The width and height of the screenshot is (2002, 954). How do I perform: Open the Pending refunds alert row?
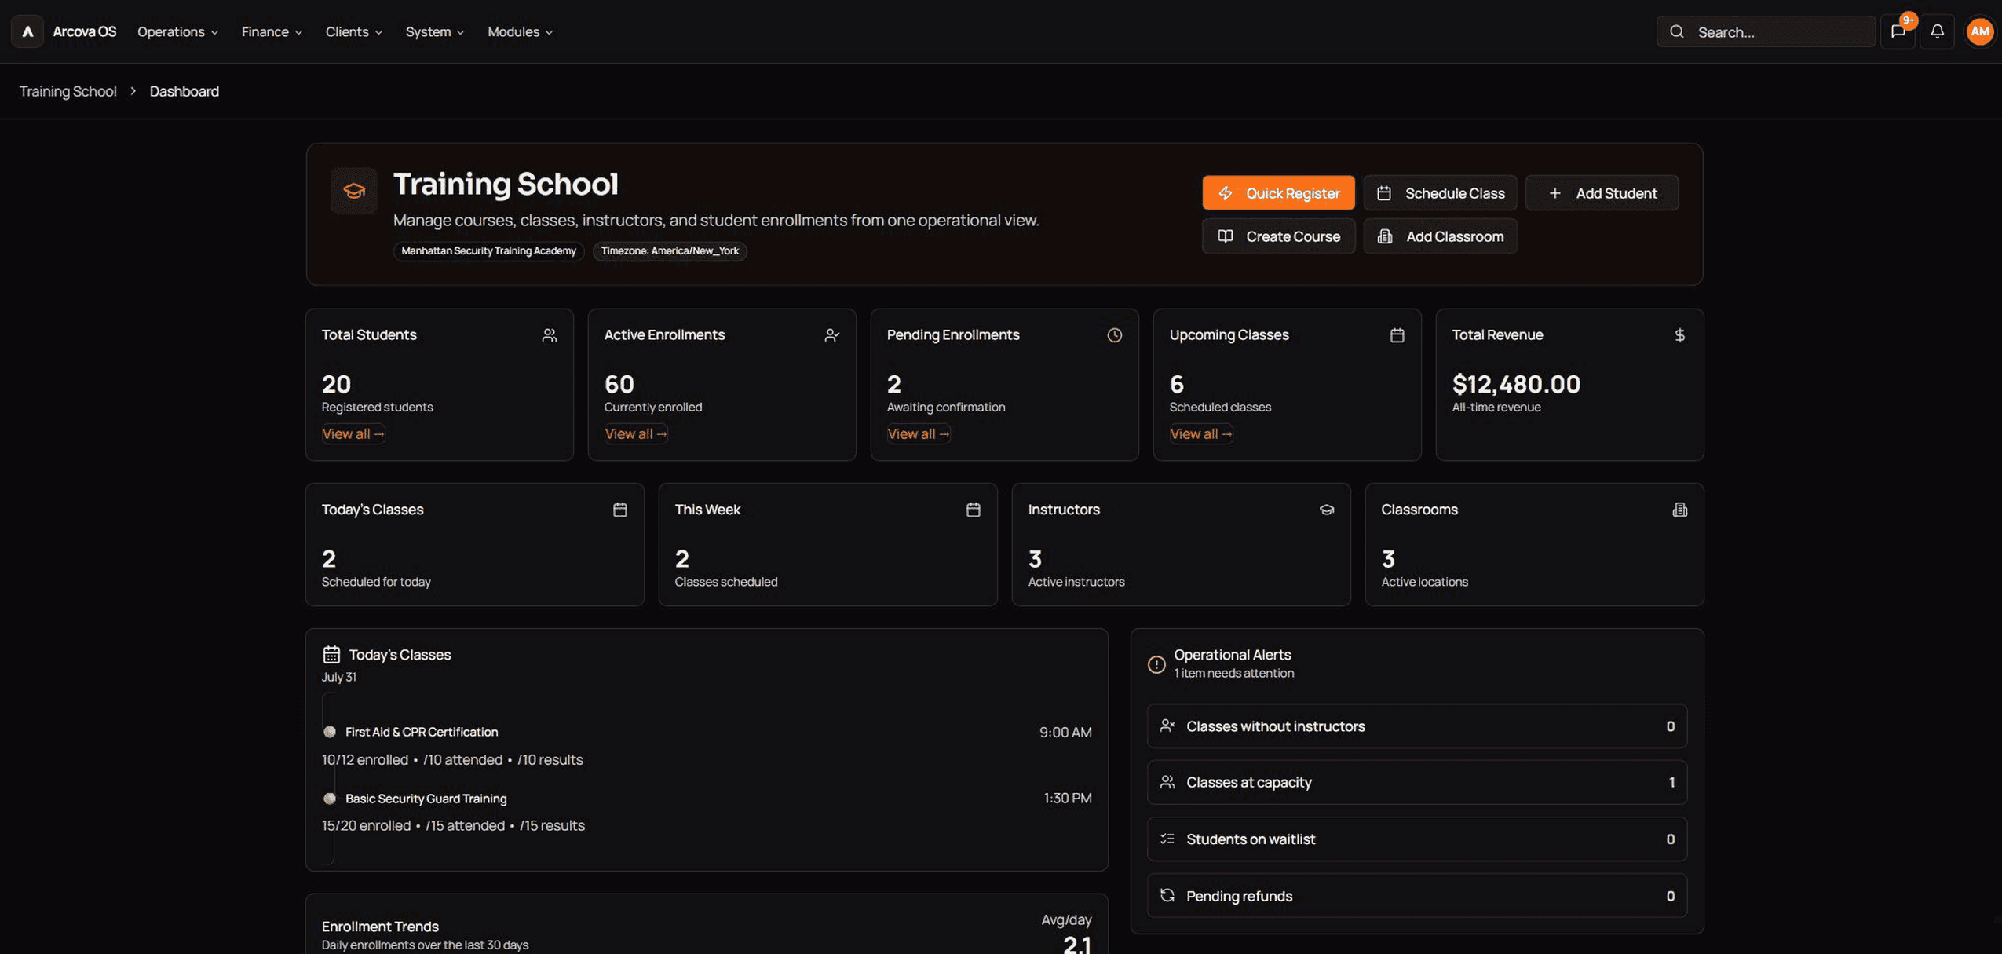(1416, 896)
